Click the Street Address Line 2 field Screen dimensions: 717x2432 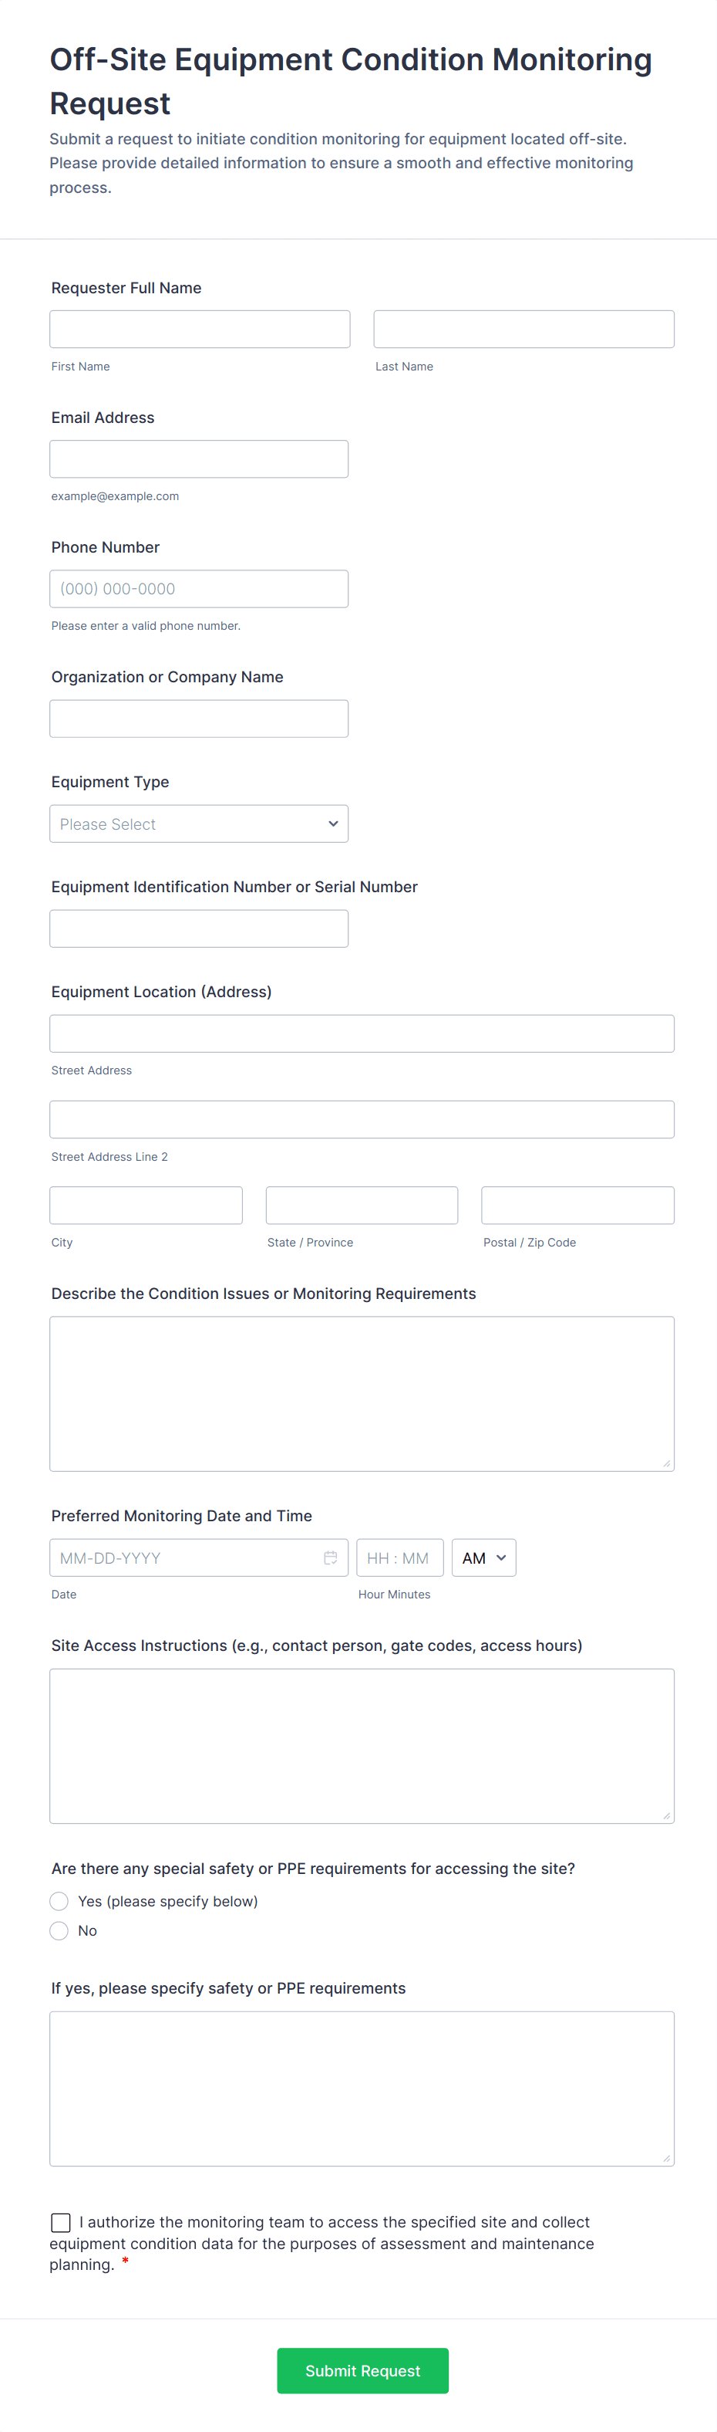362,1120
